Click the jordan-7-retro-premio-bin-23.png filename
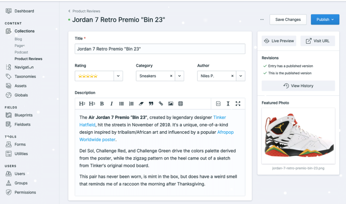This screenshot has width=346, height=204. [298, 168]
